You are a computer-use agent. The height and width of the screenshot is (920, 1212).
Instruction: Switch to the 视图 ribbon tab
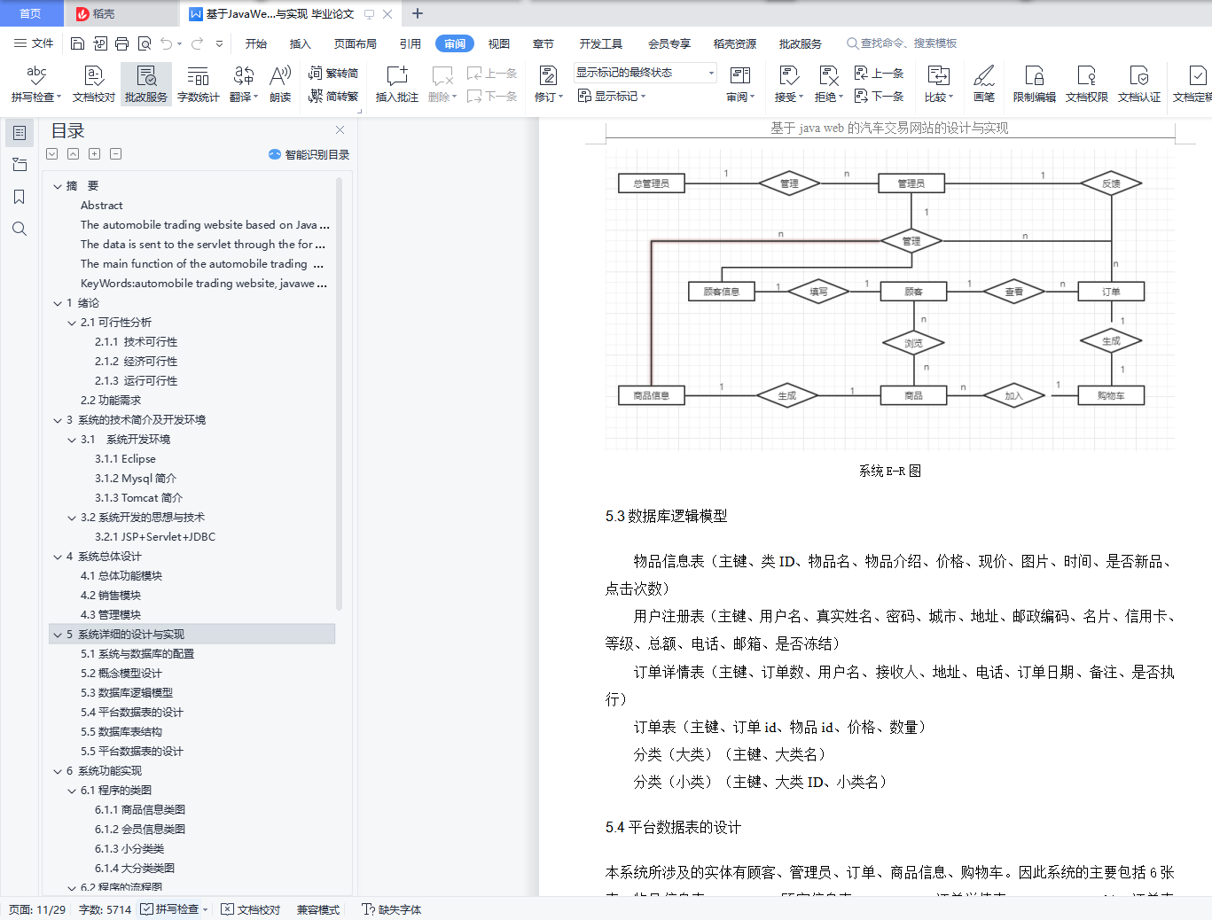point(499,43)
